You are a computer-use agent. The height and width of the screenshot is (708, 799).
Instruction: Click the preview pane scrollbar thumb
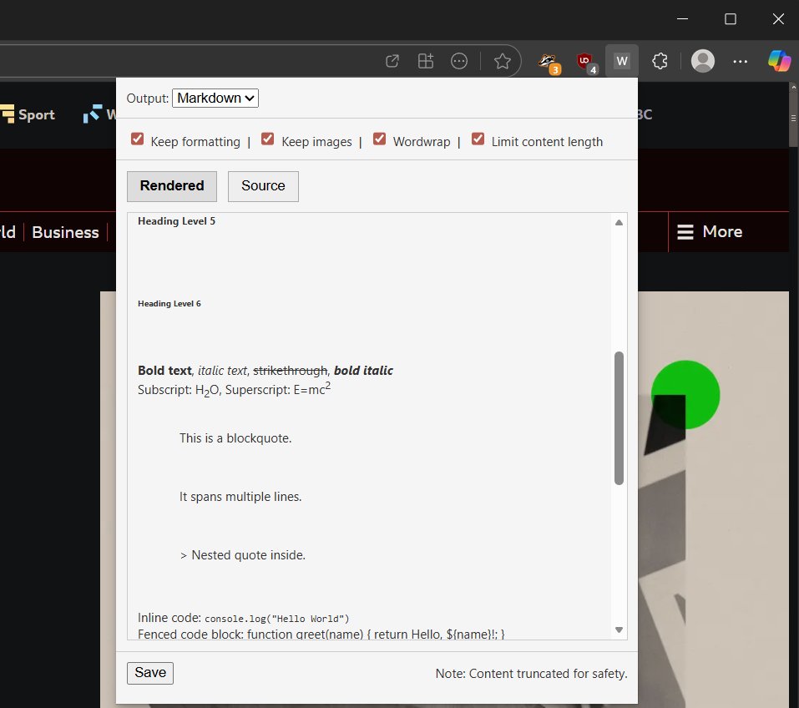619,418
